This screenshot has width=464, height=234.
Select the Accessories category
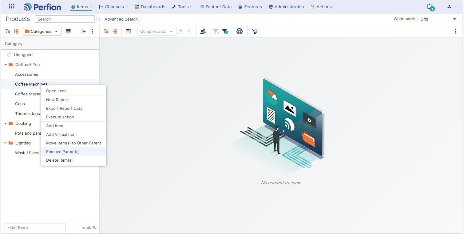point(26,74)
